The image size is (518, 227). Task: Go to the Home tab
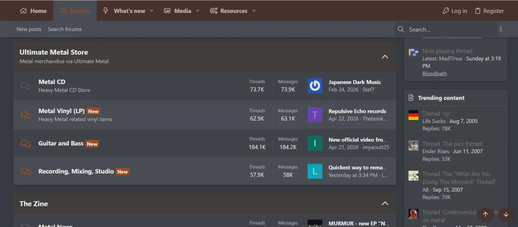[33, 11]
